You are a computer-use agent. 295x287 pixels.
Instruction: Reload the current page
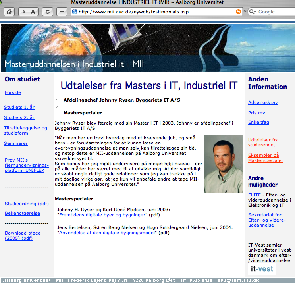pyautogui.click(x=48, y=12)
